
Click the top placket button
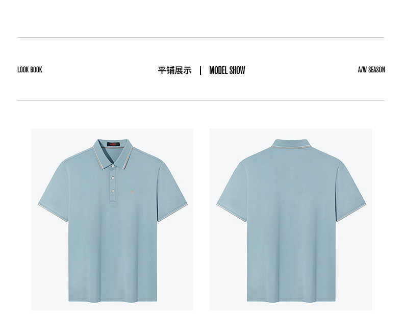pos(113,166)
